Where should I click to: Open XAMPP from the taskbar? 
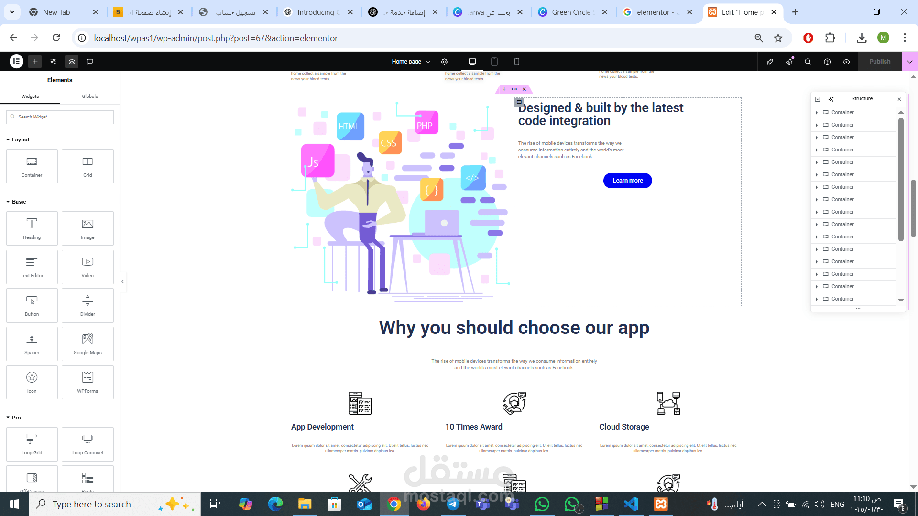(x=661, y=504)
